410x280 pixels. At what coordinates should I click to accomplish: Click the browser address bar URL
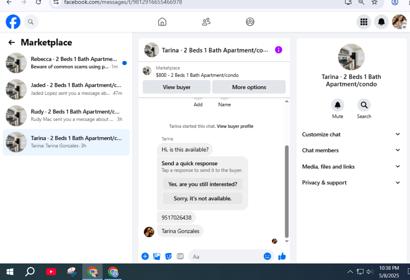[x=123, y=2]
